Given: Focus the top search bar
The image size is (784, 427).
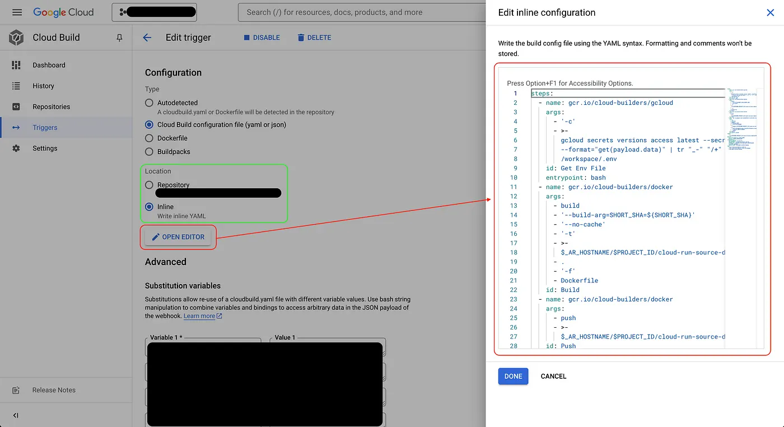Looking at the screenshot, I should coord(361,12).
